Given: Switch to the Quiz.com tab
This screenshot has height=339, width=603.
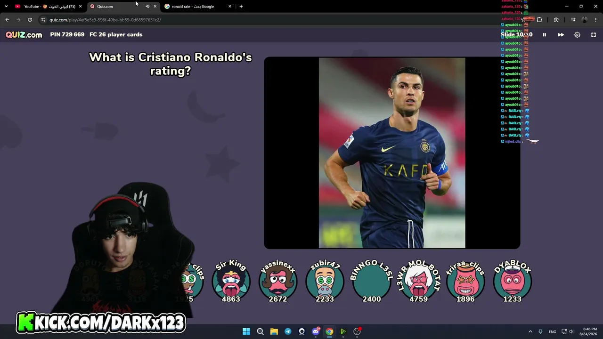Looking at the screenshot, I should pyautogui.click(x=122, y=7).
